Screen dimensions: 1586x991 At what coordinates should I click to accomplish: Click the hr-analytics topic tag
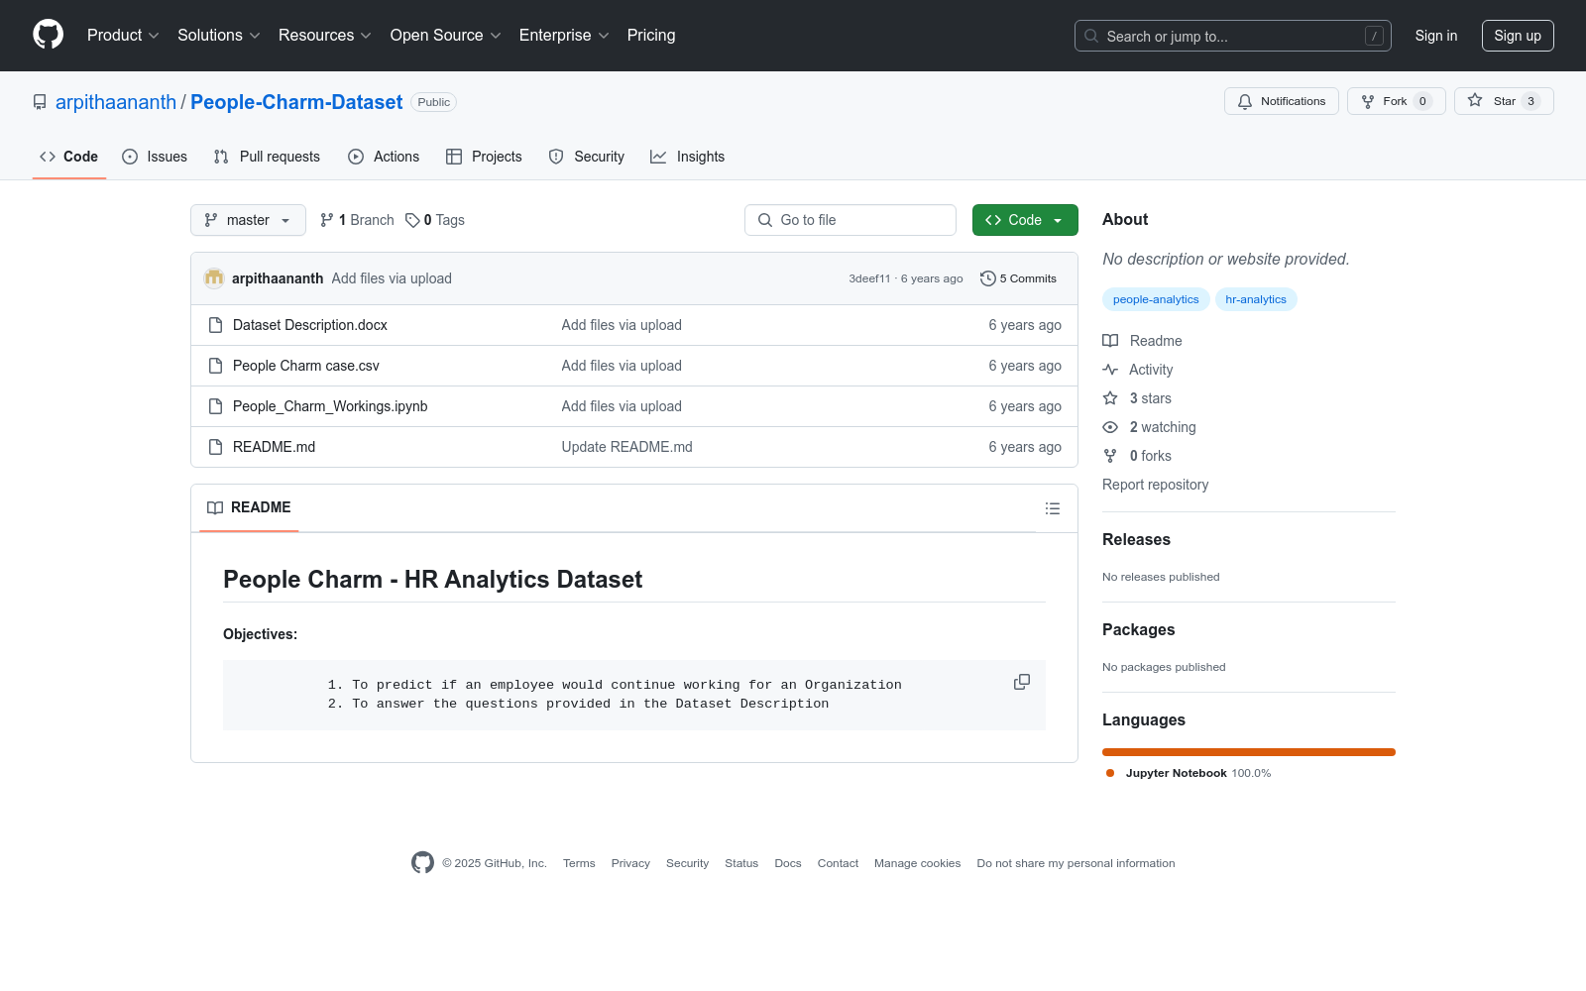1256,299
